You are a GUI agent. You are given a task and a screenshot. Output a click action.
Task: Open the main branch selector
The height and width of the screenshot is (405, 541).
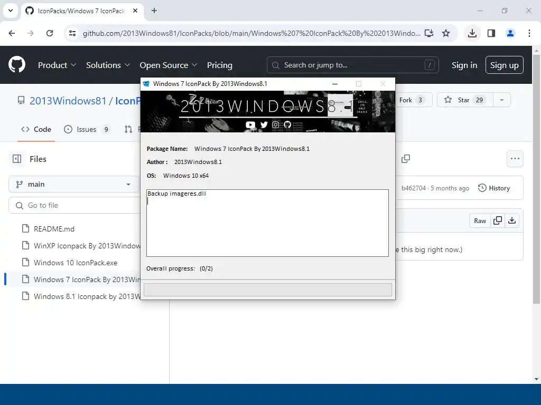[73, 184]
